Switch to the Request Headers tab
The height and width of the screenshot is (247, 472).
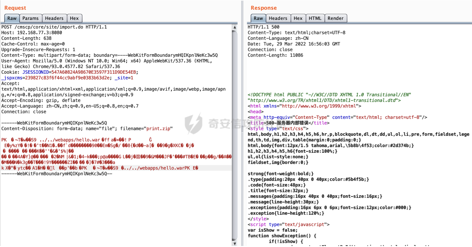tap(54, 18)
